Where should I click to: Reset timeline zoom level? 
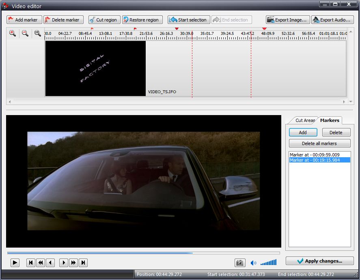point(37,33)
